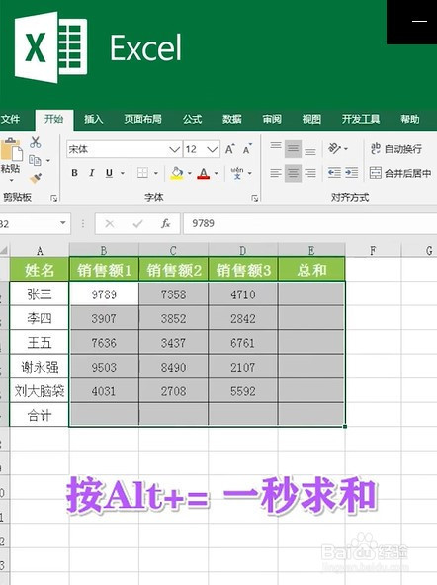Confirm entry with checkmark
437x585 pixels.
coord(137,224)
